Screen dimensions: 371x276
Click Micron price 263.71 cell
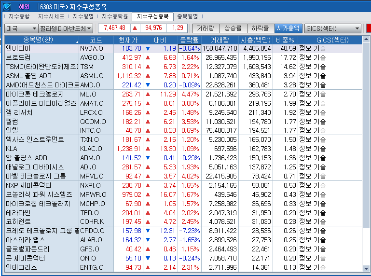[128, 94]
